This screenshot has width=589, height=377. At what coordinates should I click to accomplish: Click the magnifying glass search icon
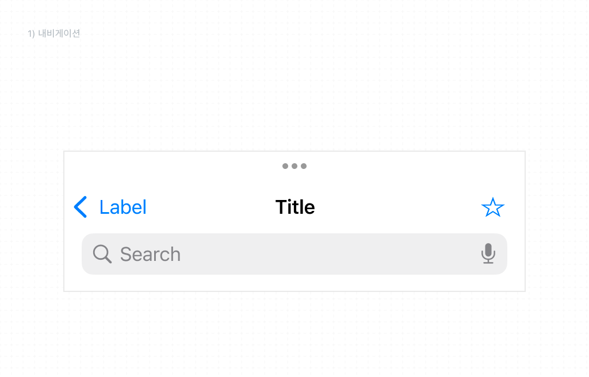click(x=102, y=253)
